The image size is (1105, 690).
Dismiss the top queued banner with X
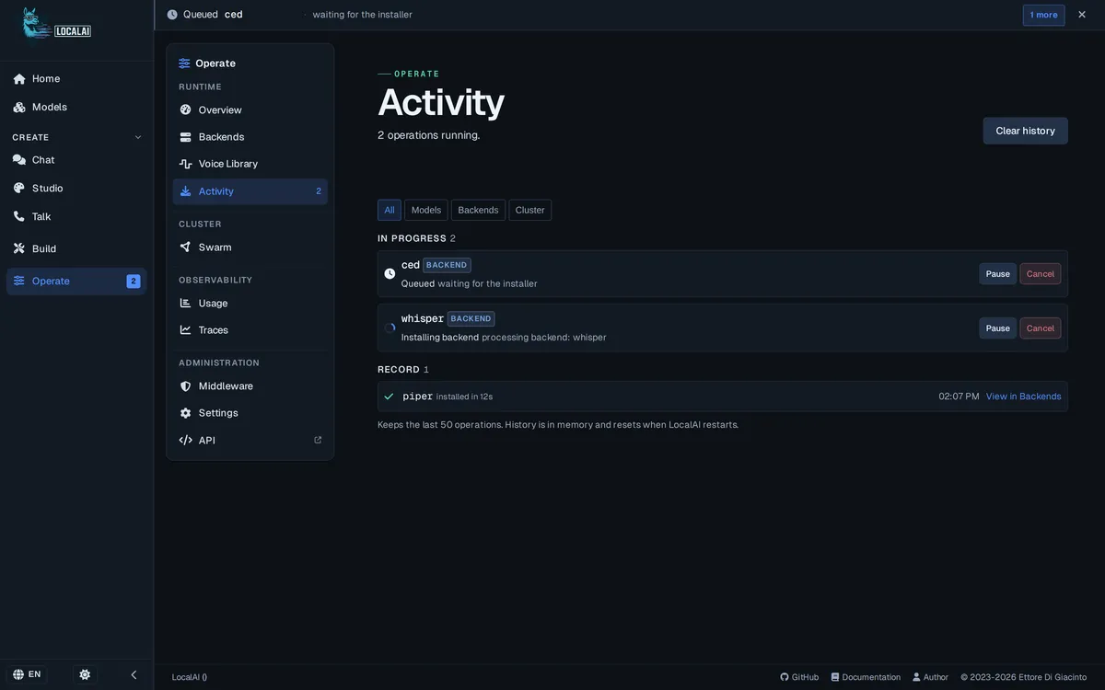[x=1082, y=15]
